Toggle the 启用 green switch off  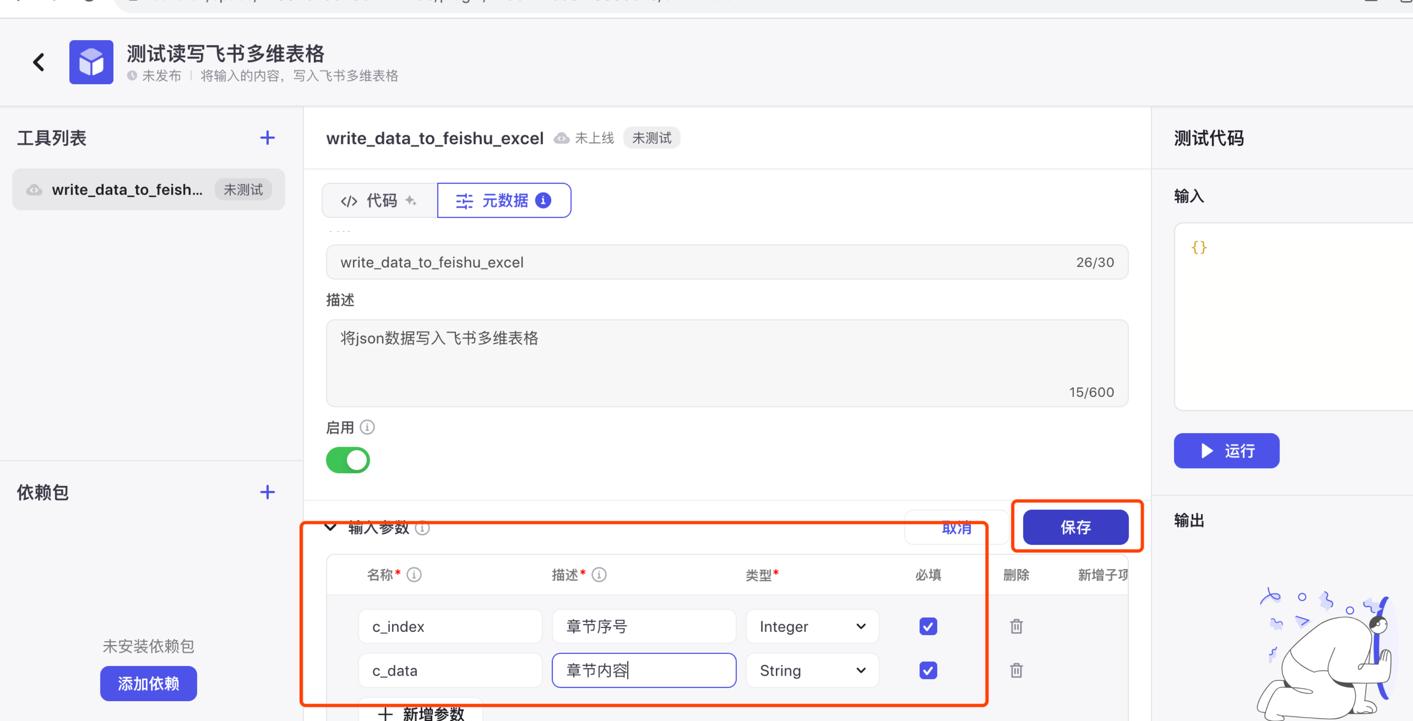[348, 460]
